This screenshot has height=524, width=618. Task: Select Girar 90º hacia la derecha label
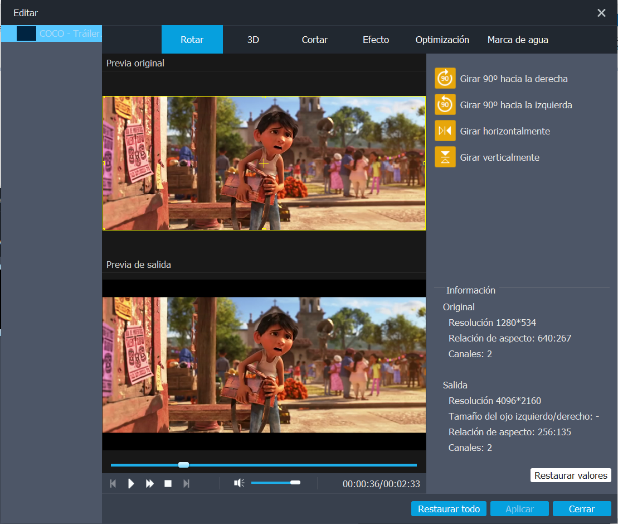pos(514,79)
